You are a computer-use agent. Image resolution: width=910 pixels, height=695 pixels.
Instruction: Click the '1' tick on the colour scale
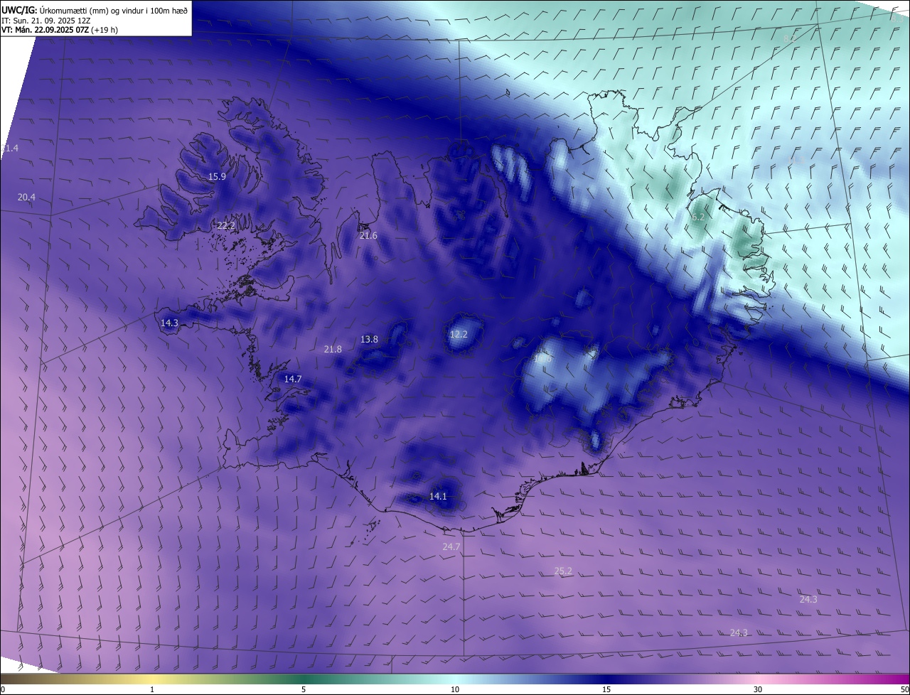(x=152, y=689)
